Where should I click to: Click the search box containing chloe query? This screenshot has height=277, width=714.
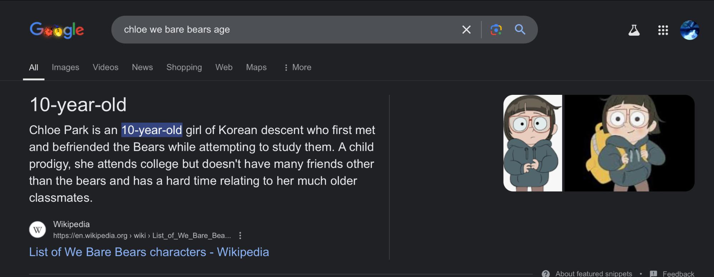click(x=286, y=30)
